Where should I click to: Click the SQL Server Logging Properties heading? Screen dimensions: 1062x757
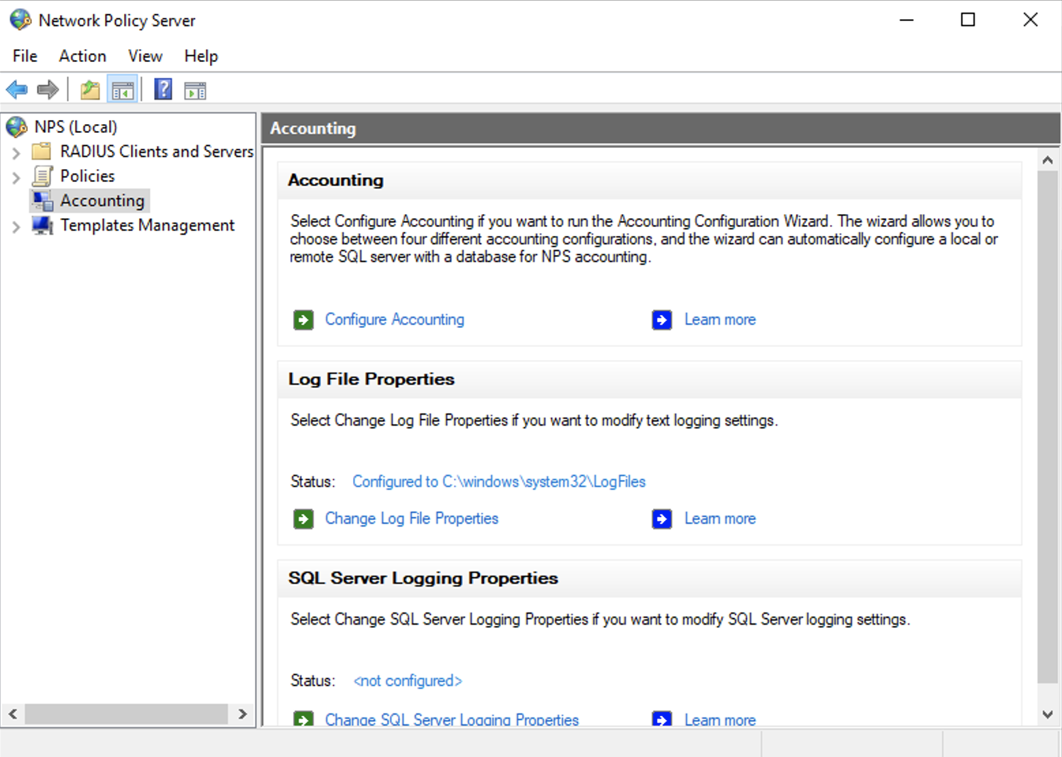pos(423,578)
